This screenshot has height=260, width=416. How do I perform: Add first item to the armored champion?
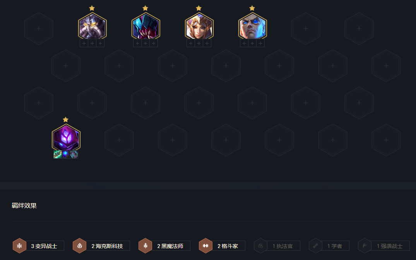click(84, 43)
